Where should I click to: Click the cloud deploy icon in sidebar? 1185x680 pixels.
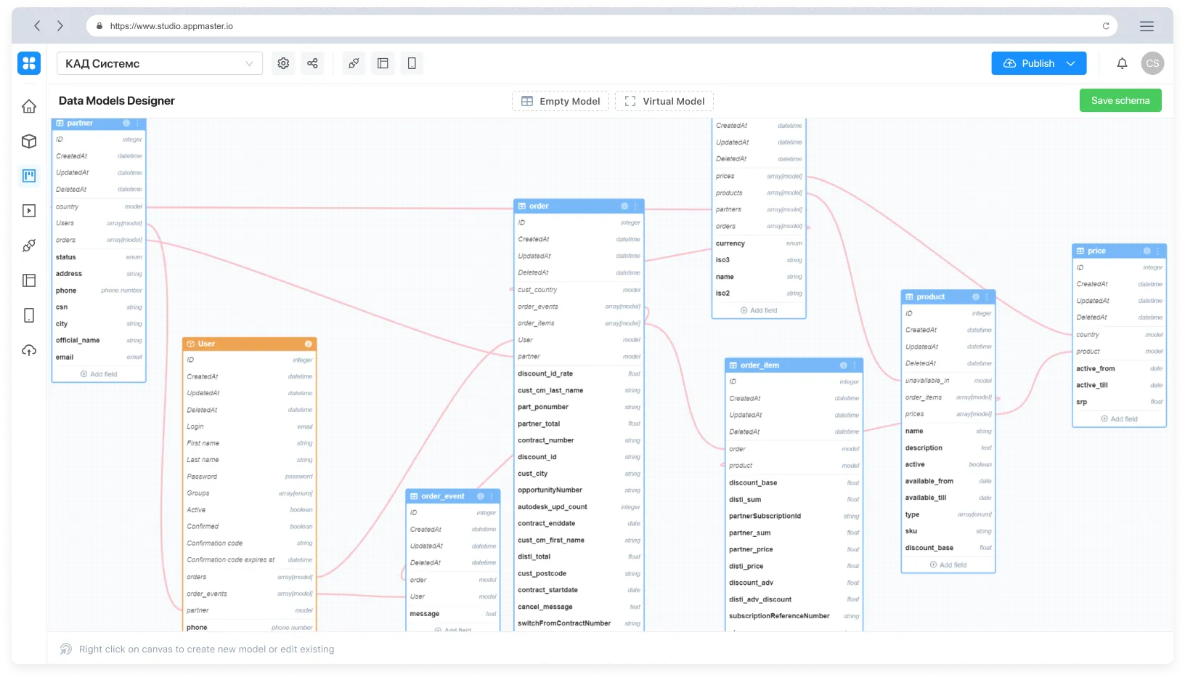point(29,351)
